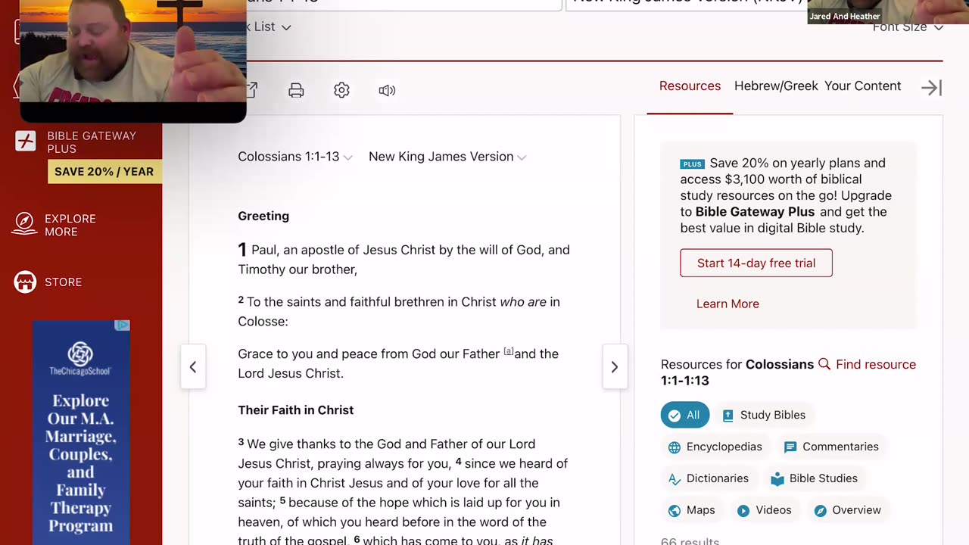The width and height of the screenshot is (969, 545).
Task: Click the ad choices icon on ad
Action: [122, 325]
